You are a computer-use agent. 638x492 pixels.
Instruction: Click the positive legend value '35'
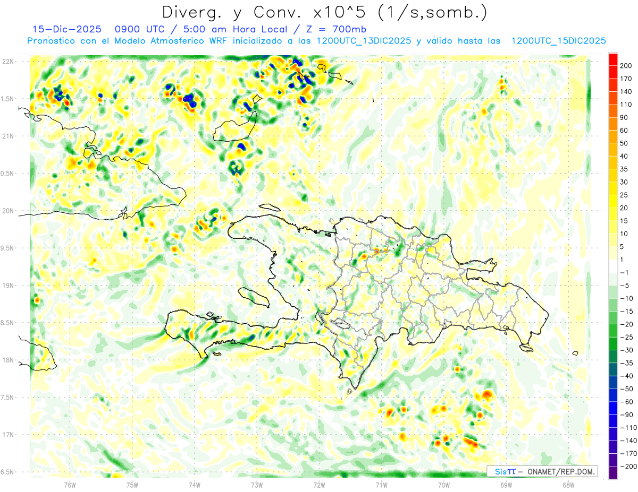click(x=625, y=169)
